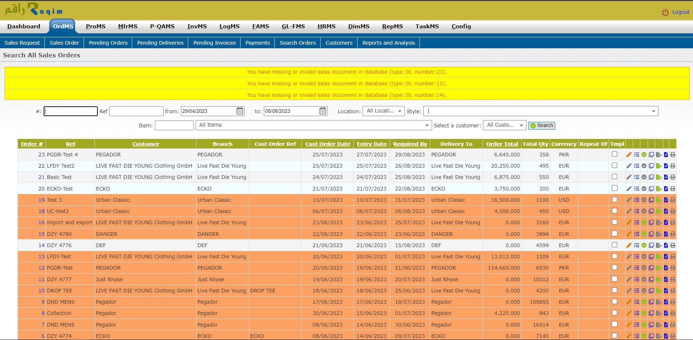Screen dimensions: 693x340
Task: Open the All Customers dropdown
Action: [504, 125]
